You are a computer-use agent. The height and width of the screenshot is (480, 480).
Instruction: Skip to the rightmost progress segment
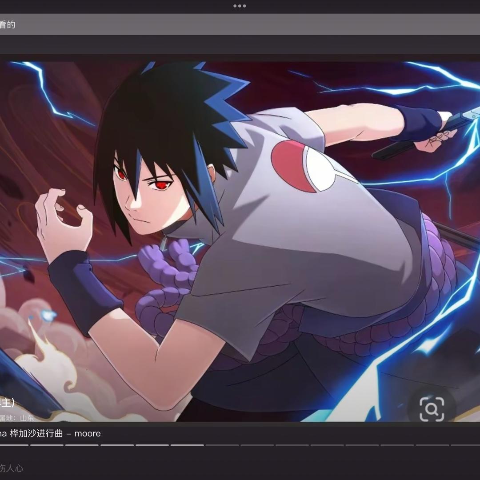pos(467,445)
